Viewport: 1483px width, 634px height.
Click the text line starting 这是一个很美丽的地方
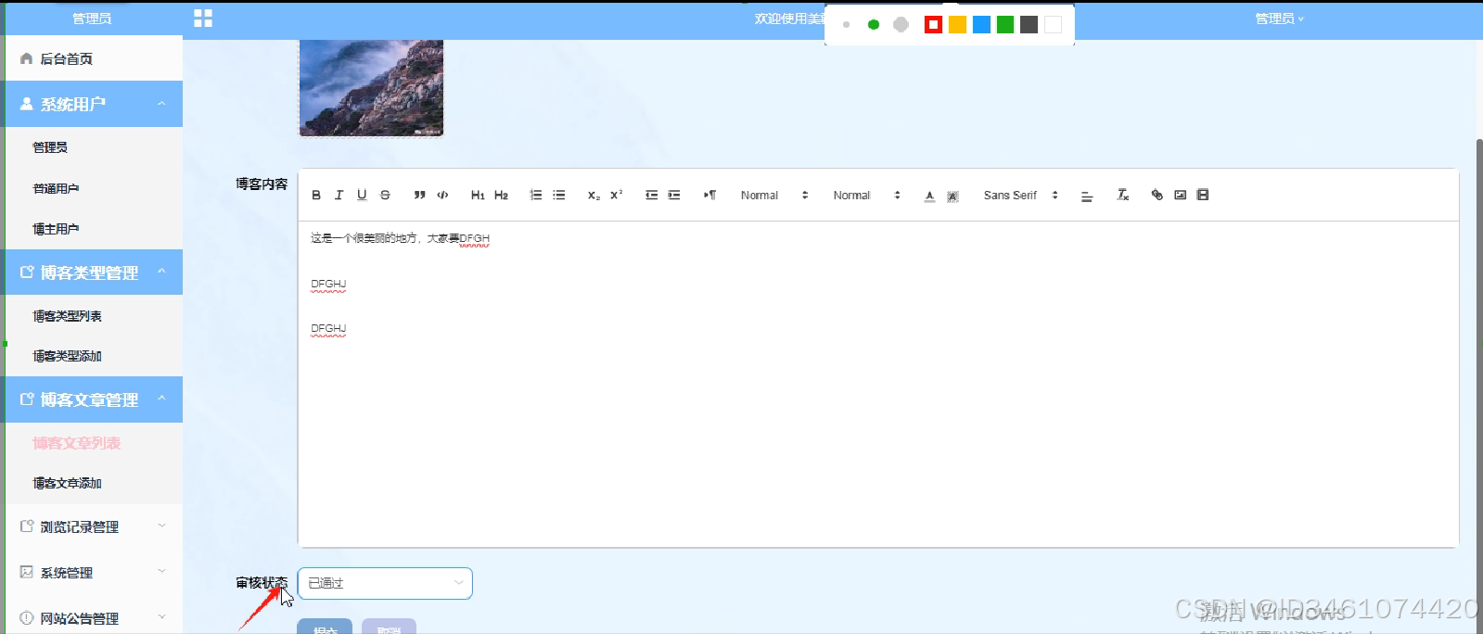[400, 238]
